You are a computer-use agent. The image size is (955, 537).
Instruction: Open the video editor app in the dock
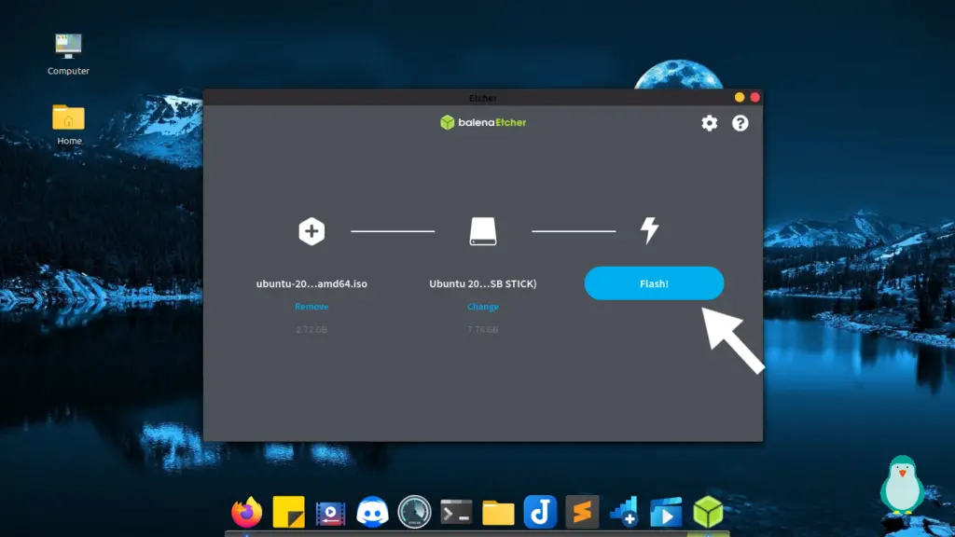tap(331, 513)
